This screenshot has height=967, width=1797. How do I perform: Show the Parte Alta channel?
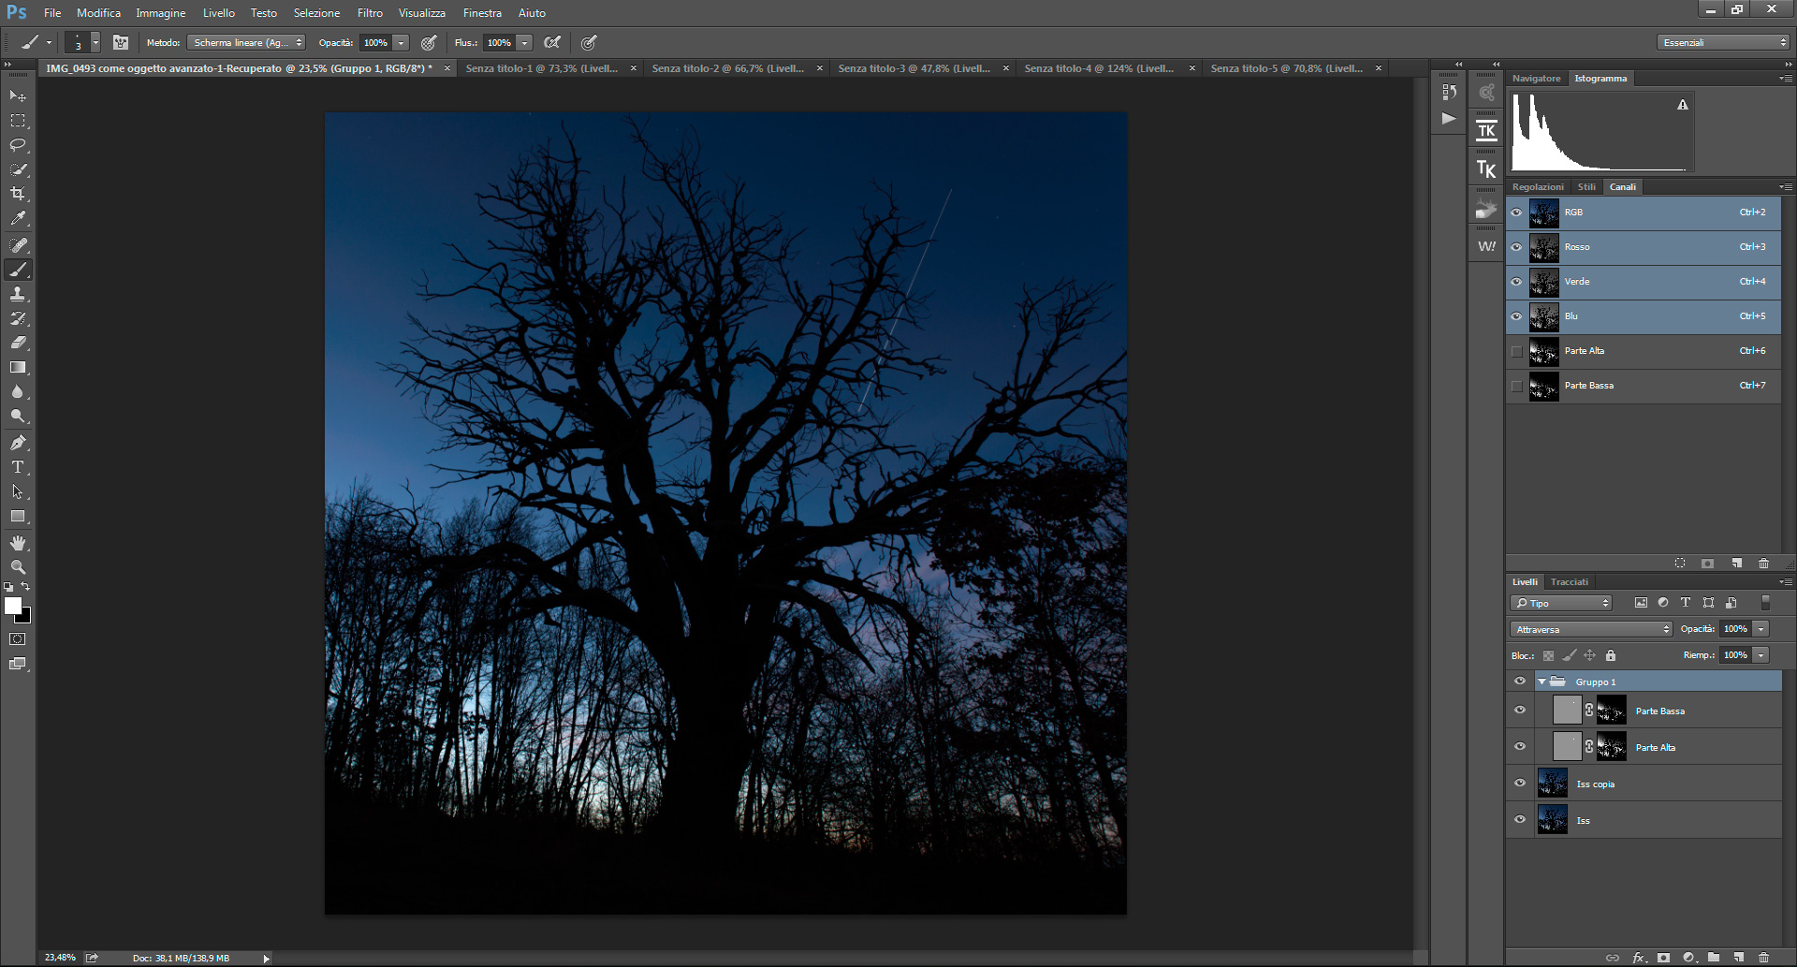point(1516,351)
